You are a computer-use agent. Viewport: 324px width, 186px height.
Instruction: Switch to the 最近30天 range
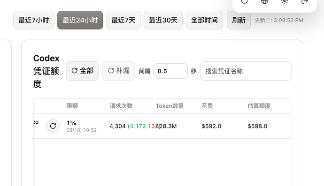click(163, 20)
